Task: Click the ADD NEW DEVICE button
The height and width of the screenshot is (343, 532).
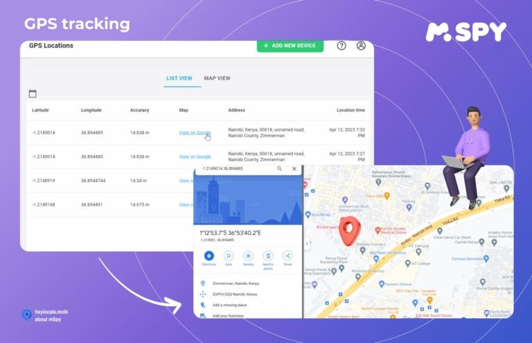Action: [290, 46]
